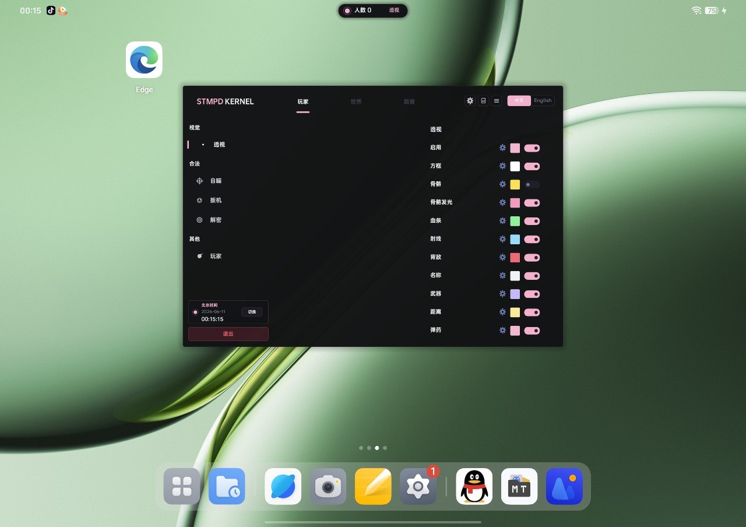746x527 pixels.
Task: Open the gear settings for 方框
Action: click(502, 166)
